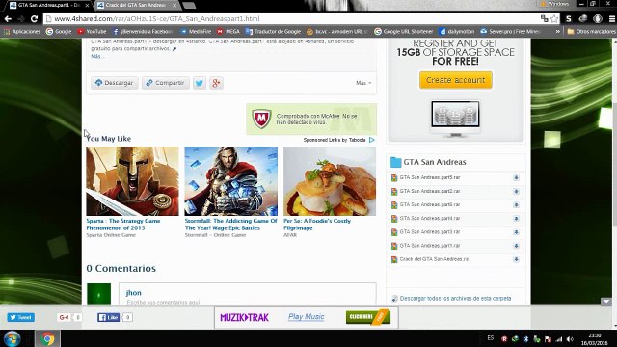617x347 pixels.
Task: Download GTA San Andreas.part2.rar arrow icon
Action: (516, 192)
